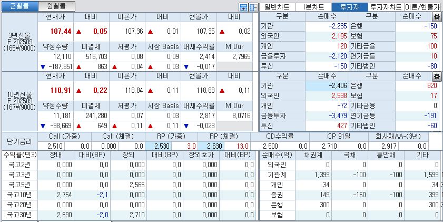The width and height of the screenshot is (443, 222).
Task: Click 10년선물 spot price 118.88
Action: point(206,91)
